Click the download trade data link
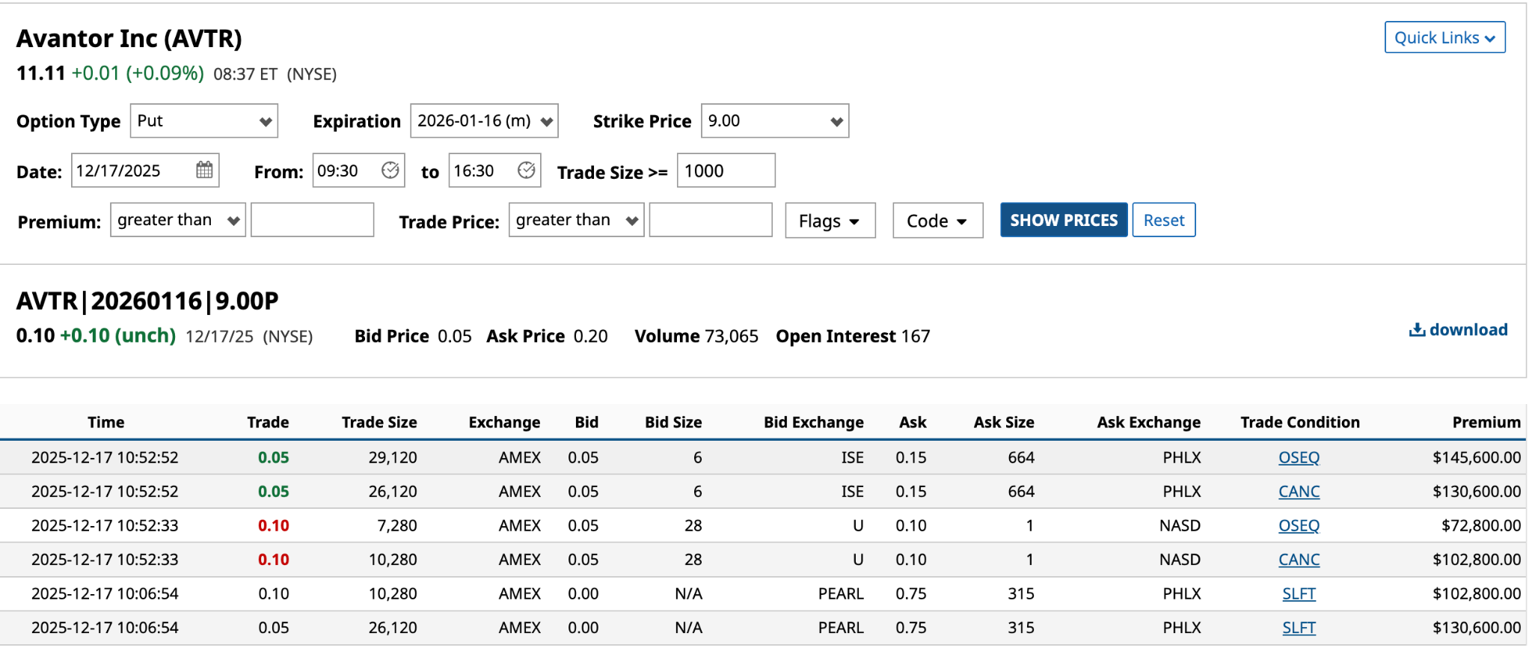This screenshot has height=651, width=1532. 1458,330
